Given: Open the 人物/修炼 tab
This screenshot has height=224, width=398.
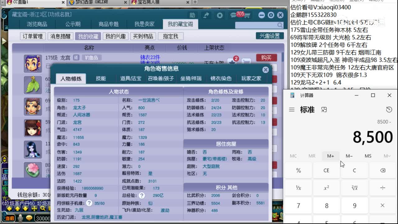Looking at the screenshot, I should tap(71, 79).
